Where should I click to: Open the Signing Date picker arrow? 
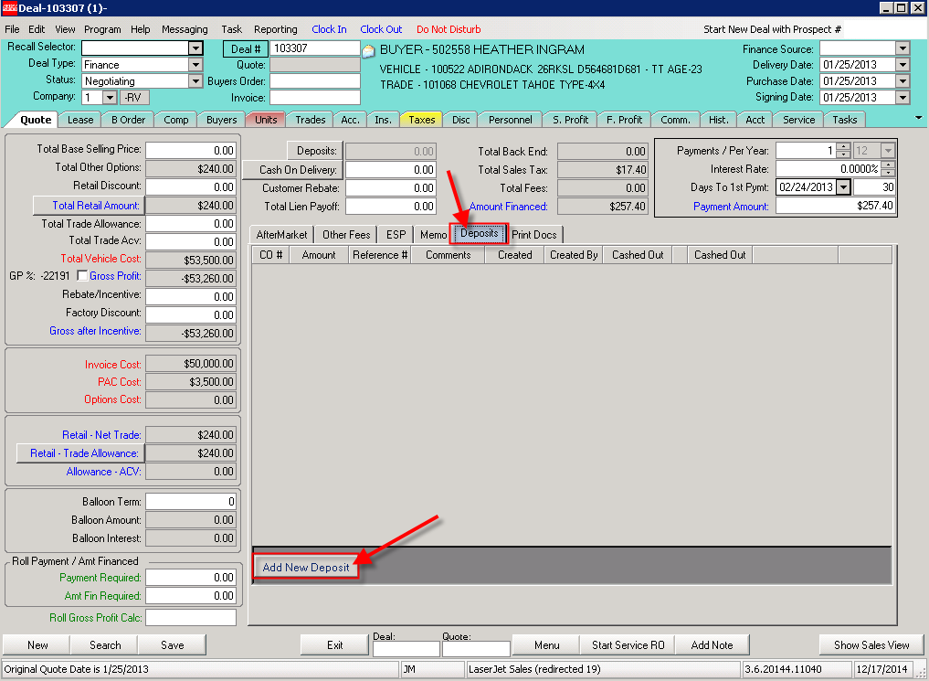[x=903, y=97]
